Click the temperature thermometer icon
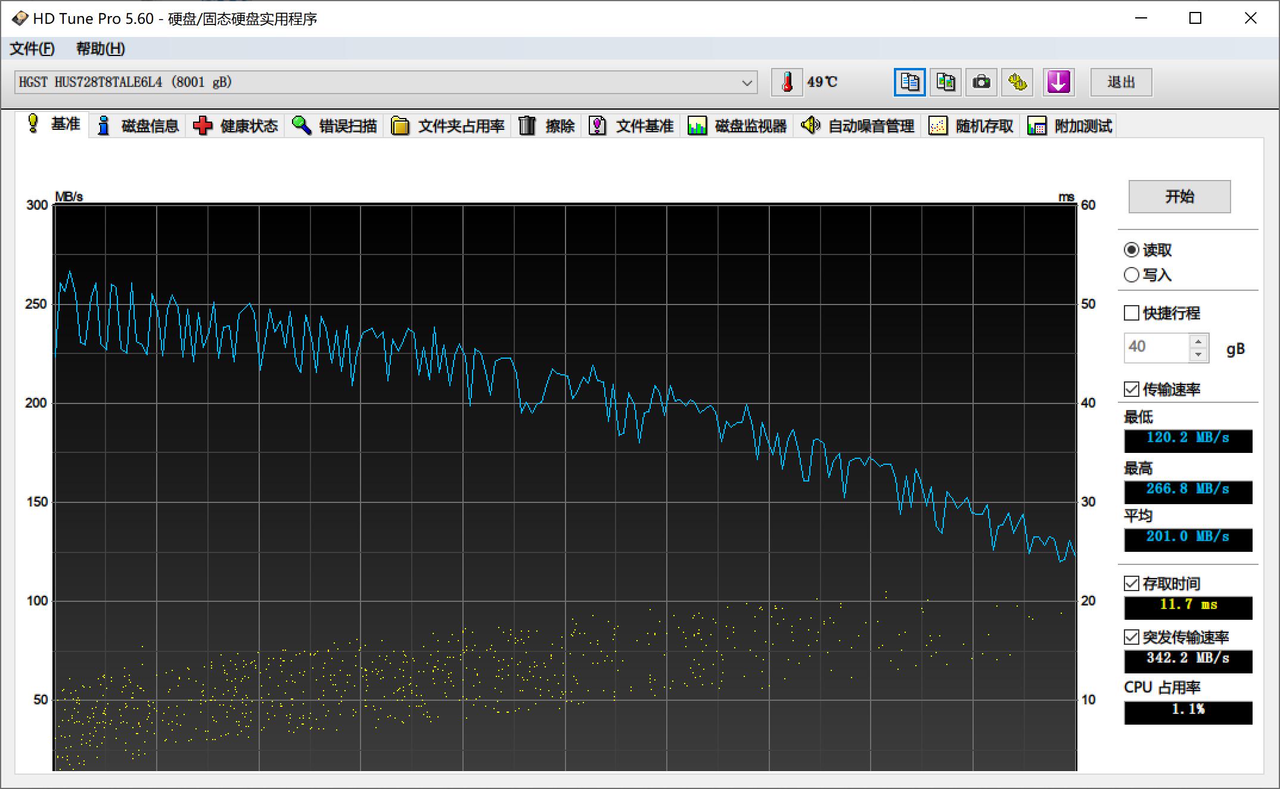This screenshot has width=1280, height=789. tap(787, 82)
